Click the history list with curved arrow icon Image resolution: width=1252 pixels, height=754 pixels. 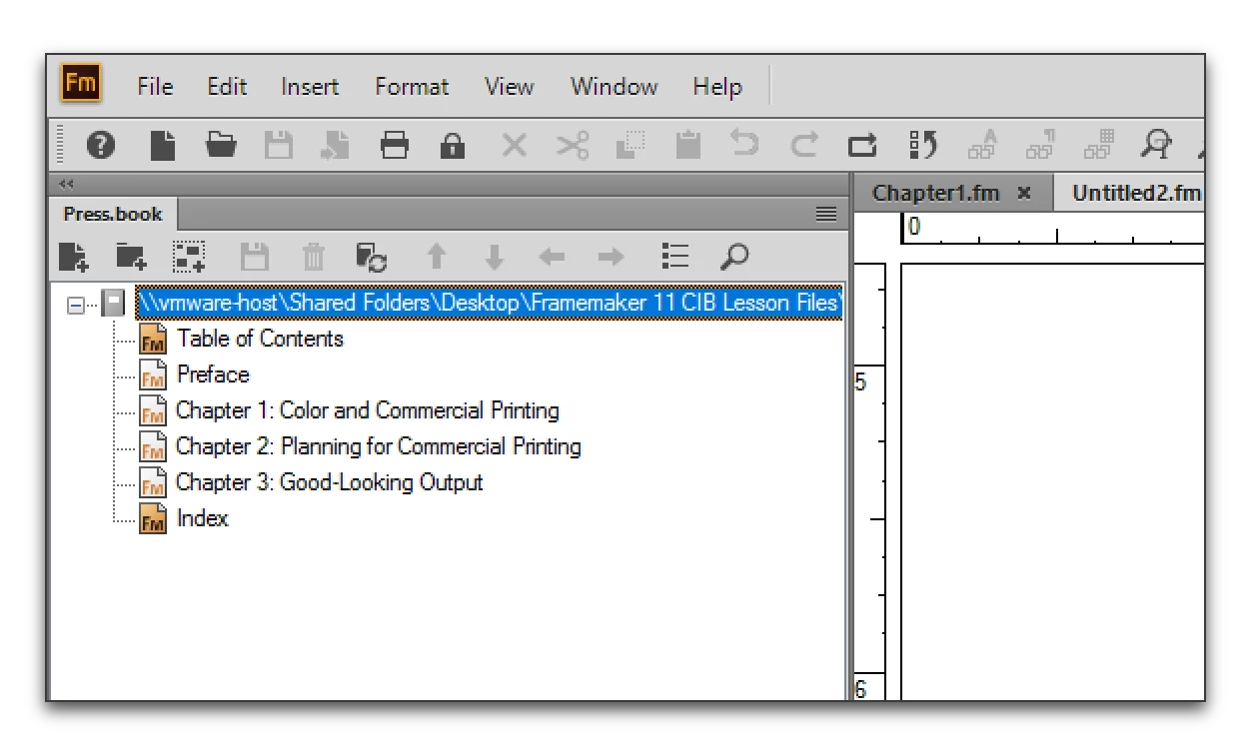(x=923, y=146)
